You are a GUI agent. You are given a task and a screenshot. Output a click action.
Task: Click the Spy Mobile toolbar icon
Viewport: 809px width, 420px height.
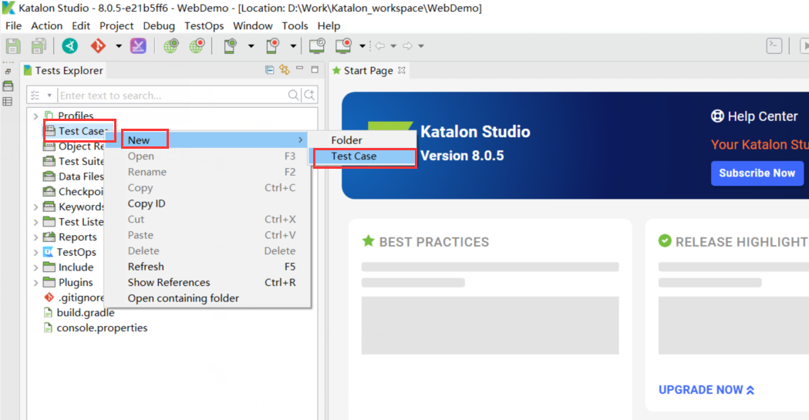coord(230,46)
